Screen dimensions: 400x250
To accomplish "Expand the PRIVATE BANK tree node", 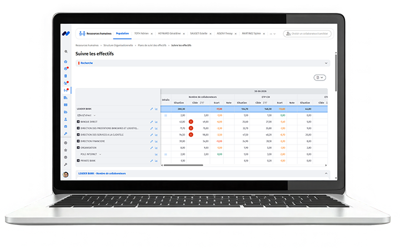I will click(x=78, y=161).
